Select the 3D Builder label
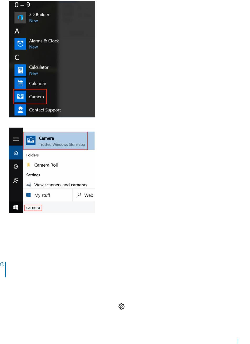The height and width of the screenshot is (344, 250). (x=39, y=14)
